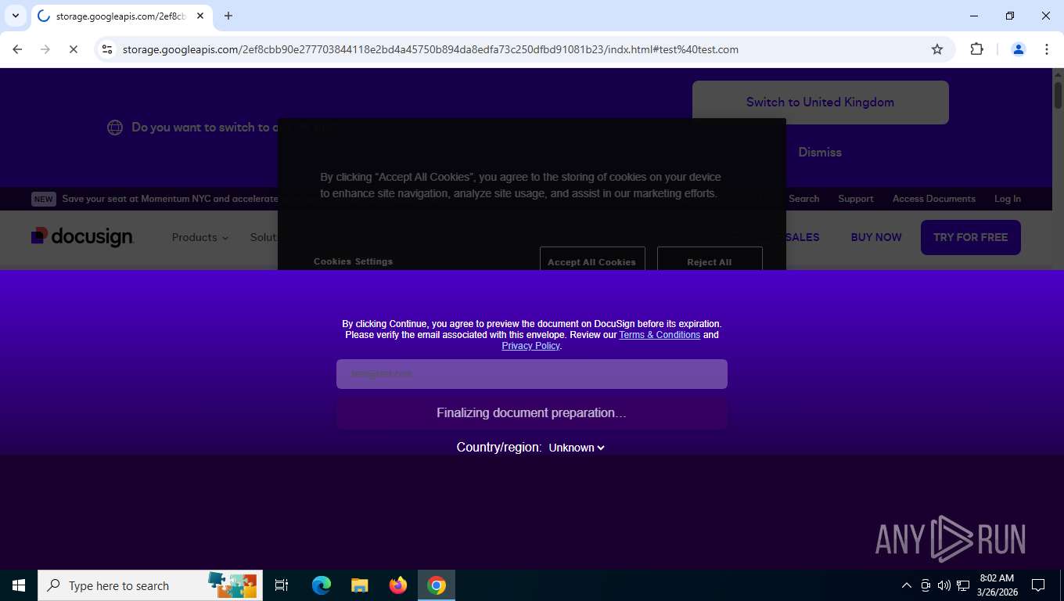The image size is (1064, 601).
Task: Click the Finalizing document preparation button
Action: [532, 413]
